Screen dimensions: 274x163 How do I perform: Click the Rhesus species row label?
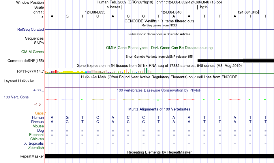[x=37, y=122]
